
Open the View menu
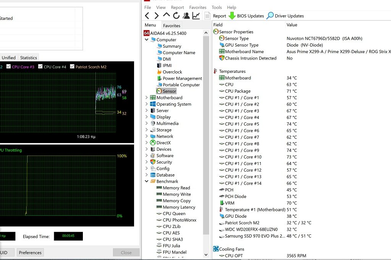pos(161,8)
